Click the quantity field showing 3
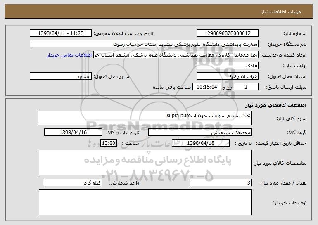This screenshot has width=318, height=225. pos(221,182)
